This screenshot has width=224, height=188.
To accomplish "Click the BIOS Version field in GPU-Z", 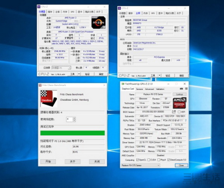I will tap(153, 112).
